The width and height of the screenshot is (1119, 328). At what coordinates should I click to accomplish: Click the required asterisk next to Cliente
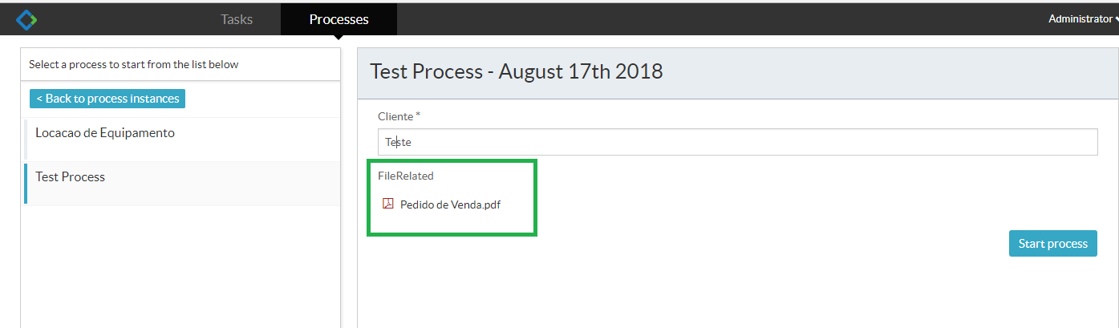[x=418, y=115]
